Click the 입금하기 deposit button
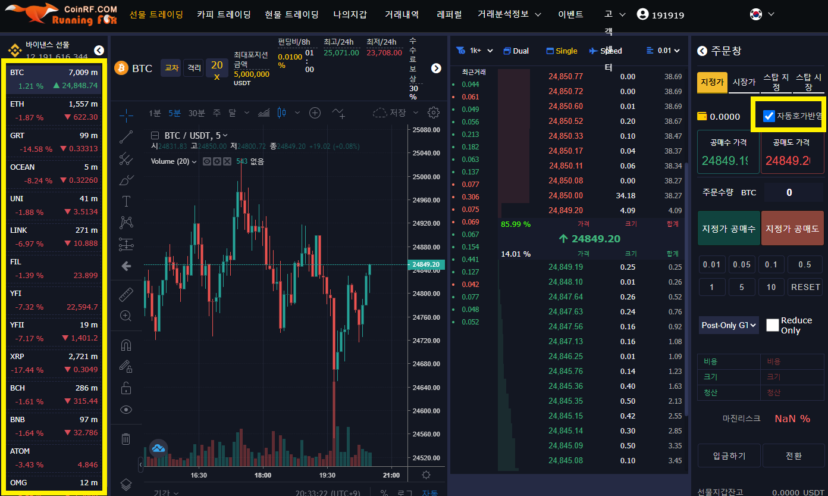This screenshot has height=496, width=828. (729, 456)
